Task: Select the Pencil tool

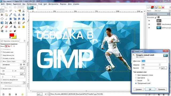Action: (24, 23)
